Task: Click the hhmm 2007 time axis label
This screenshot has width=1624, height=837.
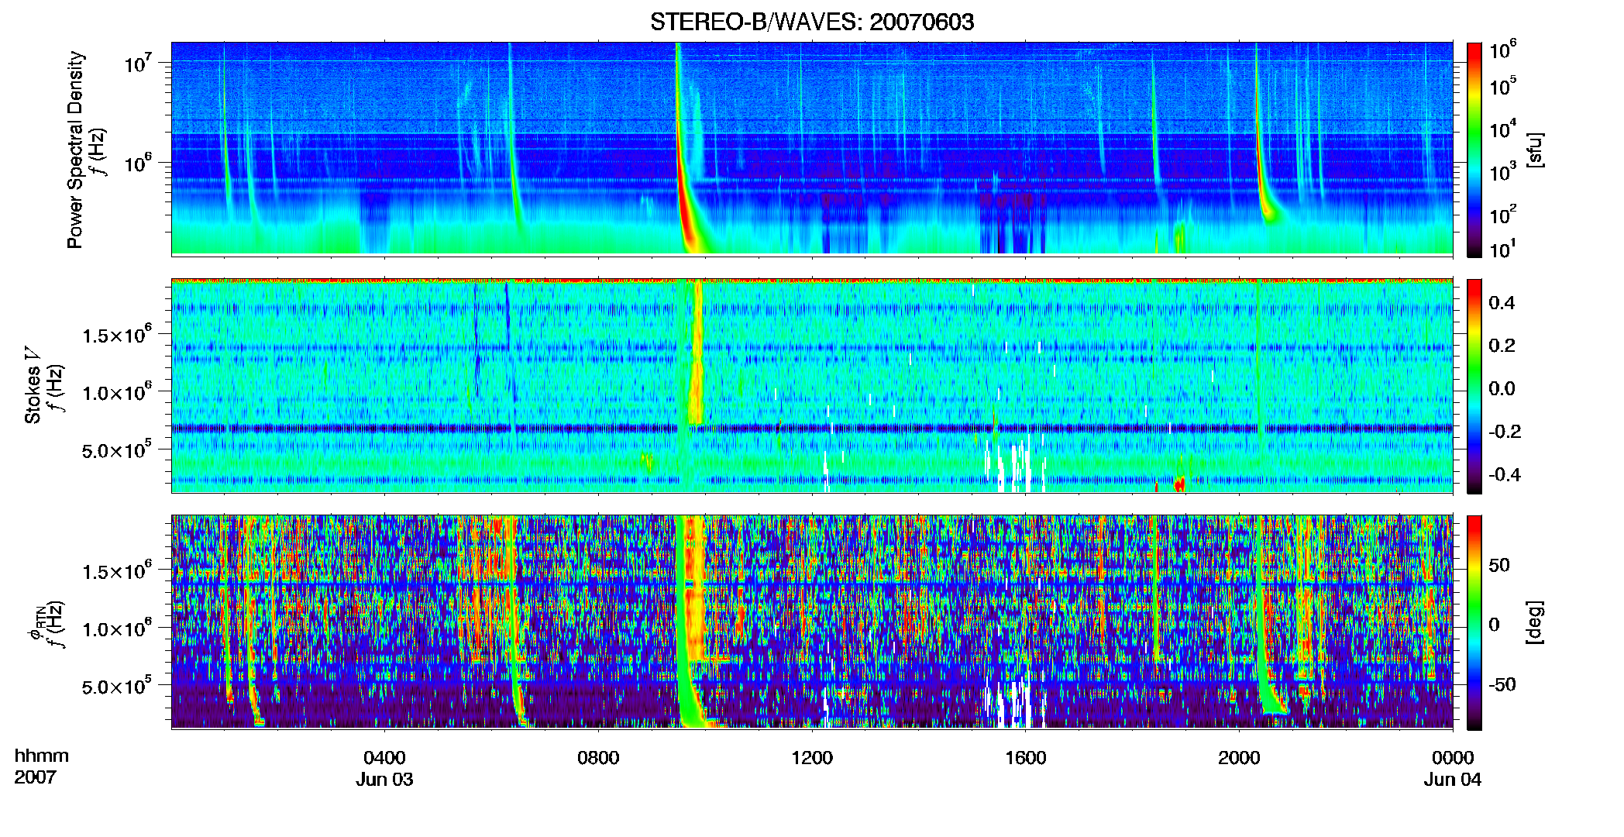Action: tap(42, 767)
